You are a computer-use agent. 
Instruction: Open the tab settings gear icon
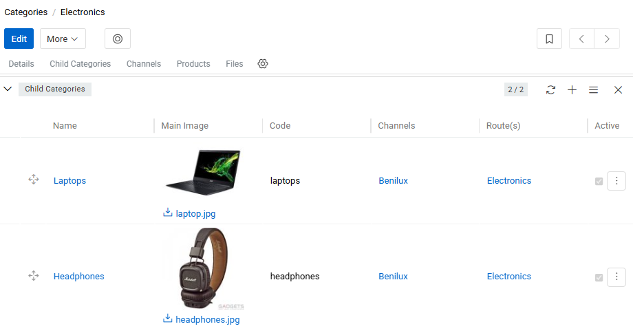coord(263,64)
